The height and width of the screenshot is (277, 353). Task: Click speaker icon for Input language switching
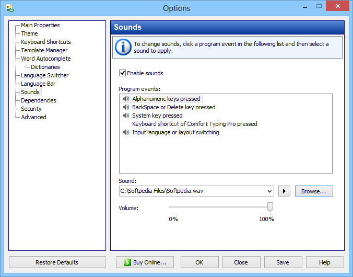(x=125, y=132)
